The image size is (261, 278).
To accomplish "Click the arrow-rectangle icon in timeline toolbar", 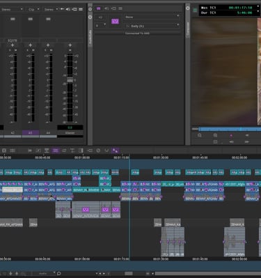I will point(90,150).
